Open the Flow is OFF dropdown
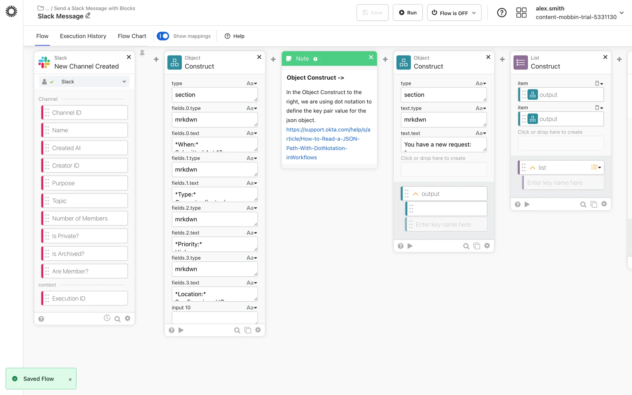Image resolution: width=632 pixels, height=395 pixels. point(454,13)
